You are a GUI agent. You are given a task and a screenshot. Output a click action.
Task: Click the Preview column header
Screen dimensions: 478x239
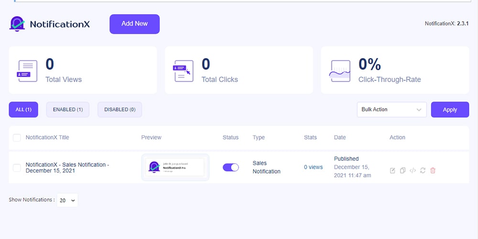[151, 138]
